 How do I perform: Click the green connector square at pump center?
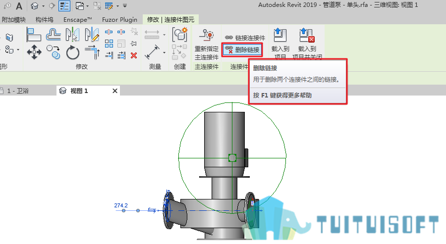tap(232, 158)
